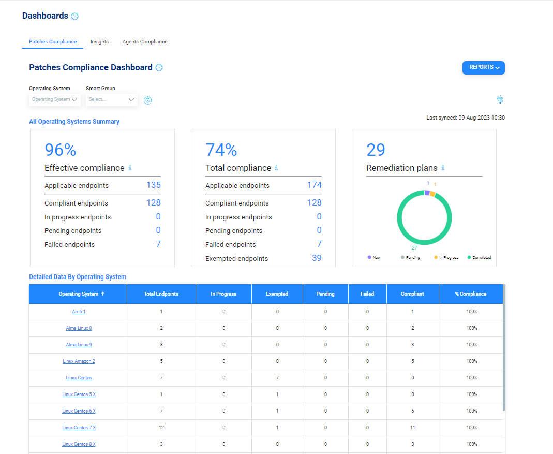553x454 pixels.
Task: Open the Operating System dropdown filter
Action: coord(54,99)
